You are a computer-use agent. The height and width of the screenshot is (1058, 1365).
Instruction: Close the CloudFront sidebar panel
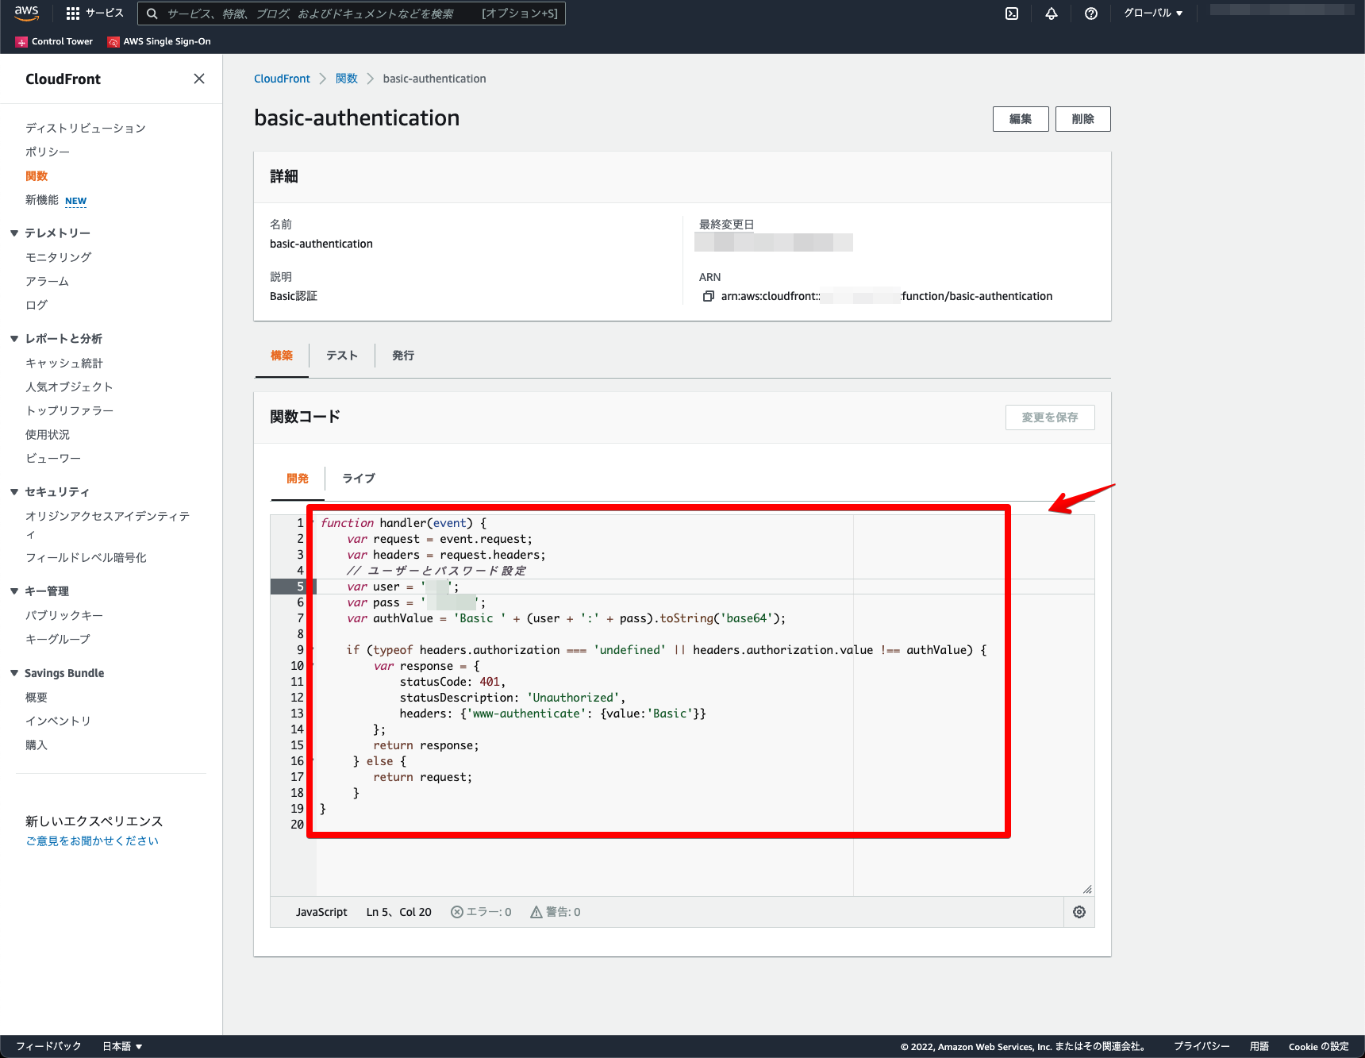pyautogui.click(x=199, y=79)
